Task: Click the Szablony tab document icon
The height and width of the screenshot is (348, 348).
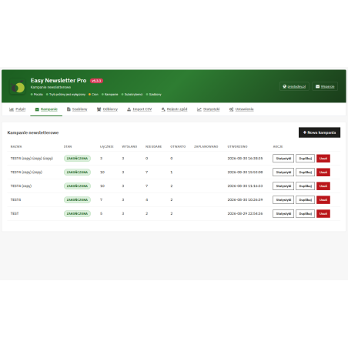Action: [69, 109]
